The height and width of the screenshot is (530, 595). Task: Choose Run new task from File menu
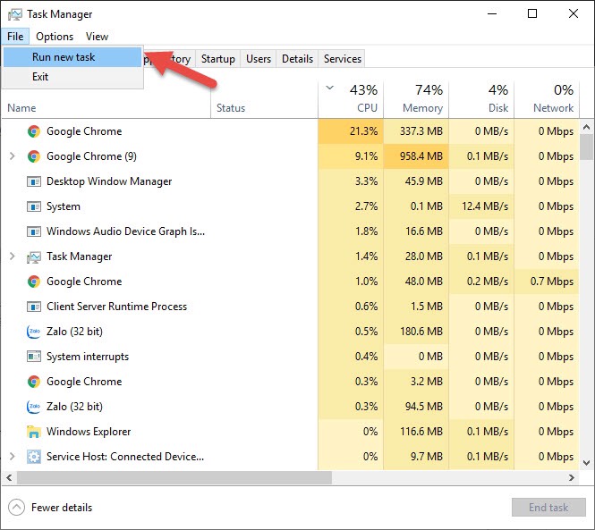72,57
